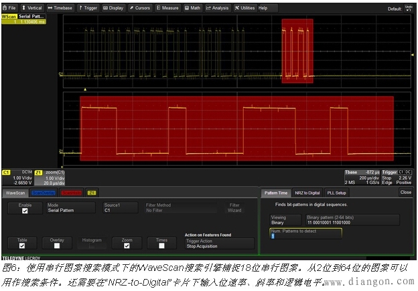Open the Timebase menu
The image size is (418, 291).
(60, 8)
